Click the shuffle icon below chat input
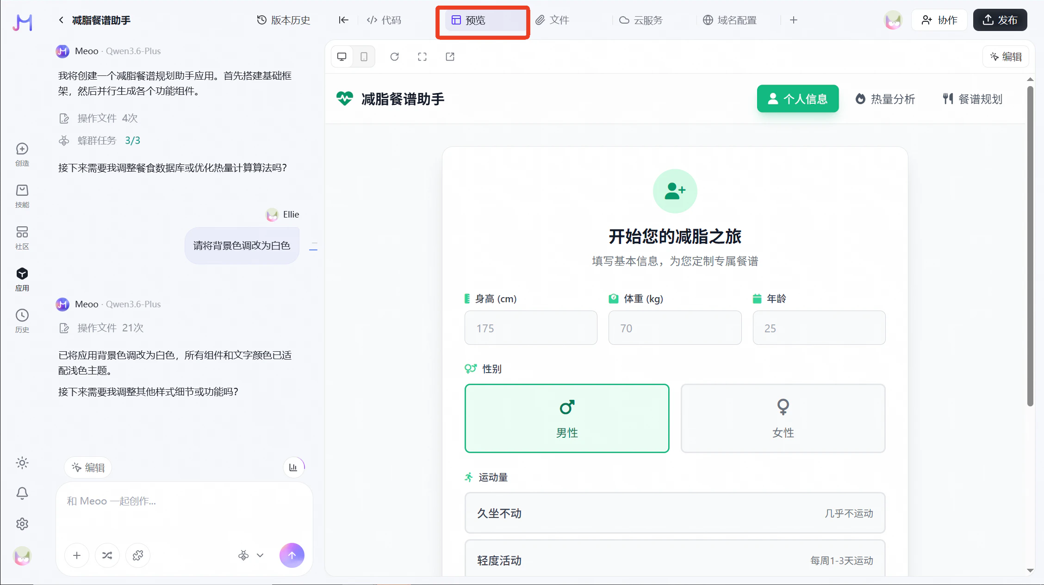The width and height of the screenshot is (1044, 585). pos(107,555)
